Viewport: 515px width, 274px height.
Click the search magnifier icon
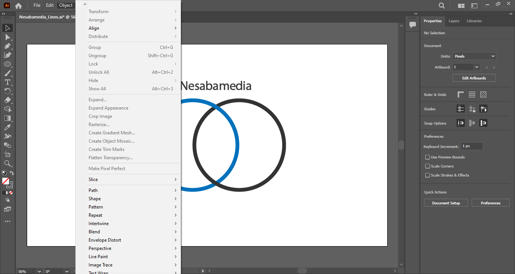pos(441,6)
